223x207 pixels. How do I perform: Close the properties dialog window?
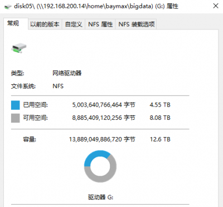tap(216, 6)
